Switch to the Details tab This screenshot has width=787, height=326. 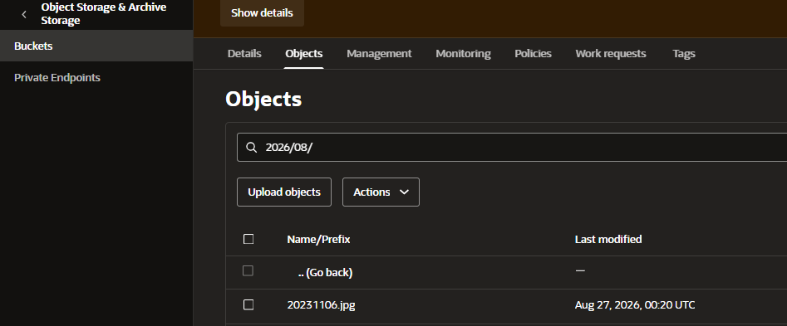pos(244,54)
